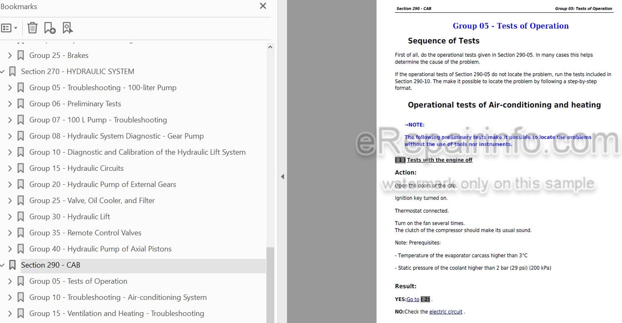The height and width of the screenshot is (323, 622).
Task: Select Group 05 - Tests of Operation bookmark
Action: (78, 281)
